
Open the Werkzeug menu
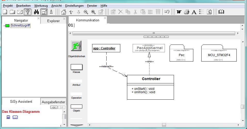pos(41,6)
